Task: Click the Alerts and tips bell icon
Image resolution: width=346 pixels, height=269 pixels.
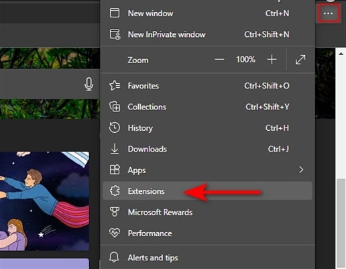Action: 114,257
